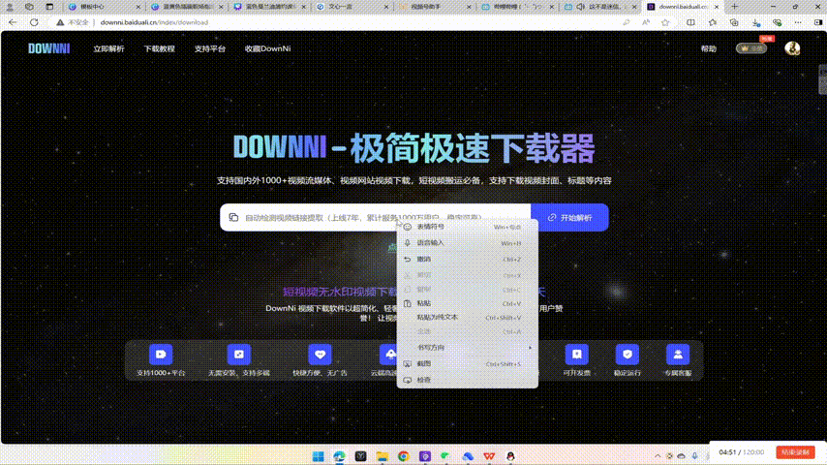Click the 开始解析 button

(x=569, y=218)
